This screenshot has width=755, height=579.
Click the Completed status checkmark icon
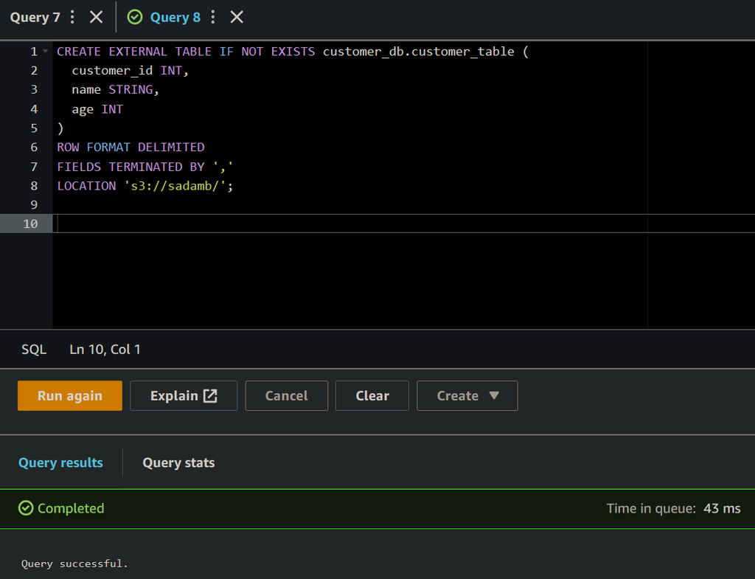[x=26, y=508]
